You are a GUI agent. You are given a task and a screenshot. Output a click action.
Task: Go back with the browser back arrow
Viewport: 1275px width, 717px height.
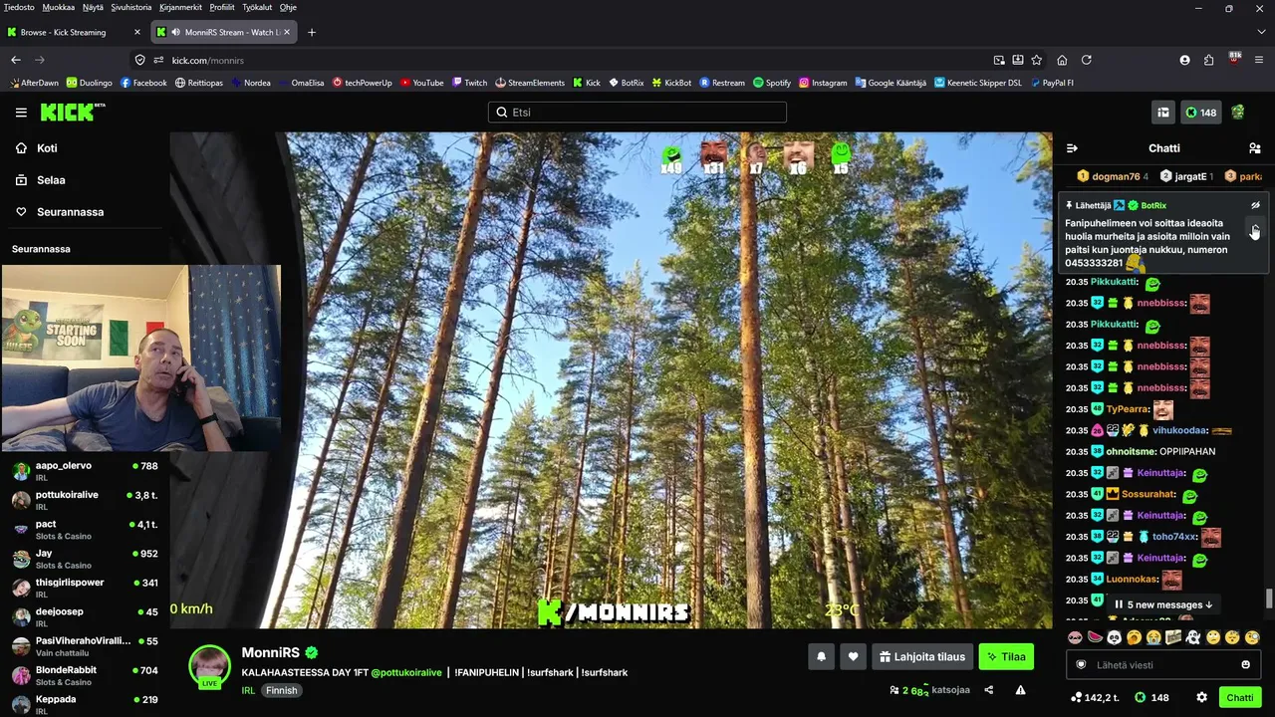coord(16,60)
